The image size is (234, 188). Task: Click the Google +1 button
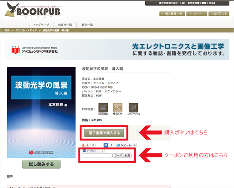coord(86,145)
